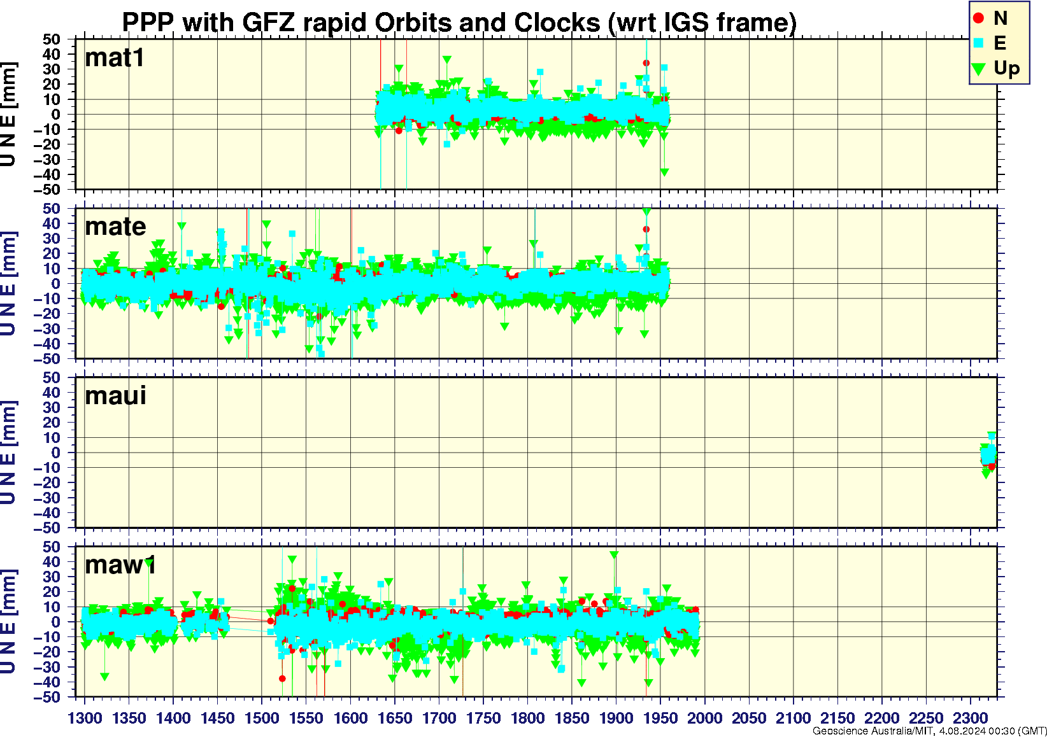Click the 'mate' station label
The width and height of the screenshot is (1047, 737).
(x=115, y=227)
